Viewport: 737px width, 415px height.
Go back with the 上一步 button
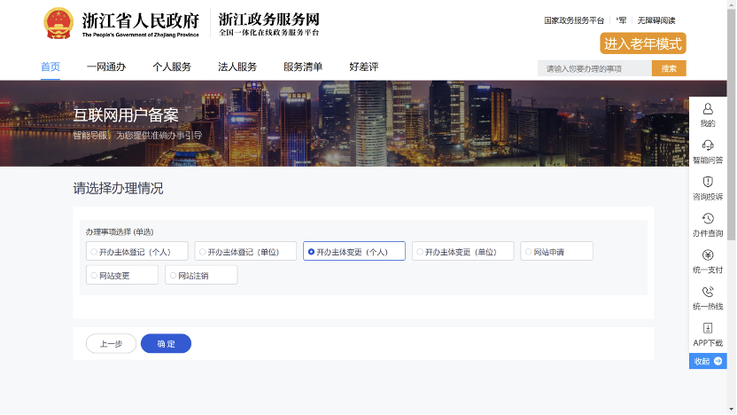point(111,344)
